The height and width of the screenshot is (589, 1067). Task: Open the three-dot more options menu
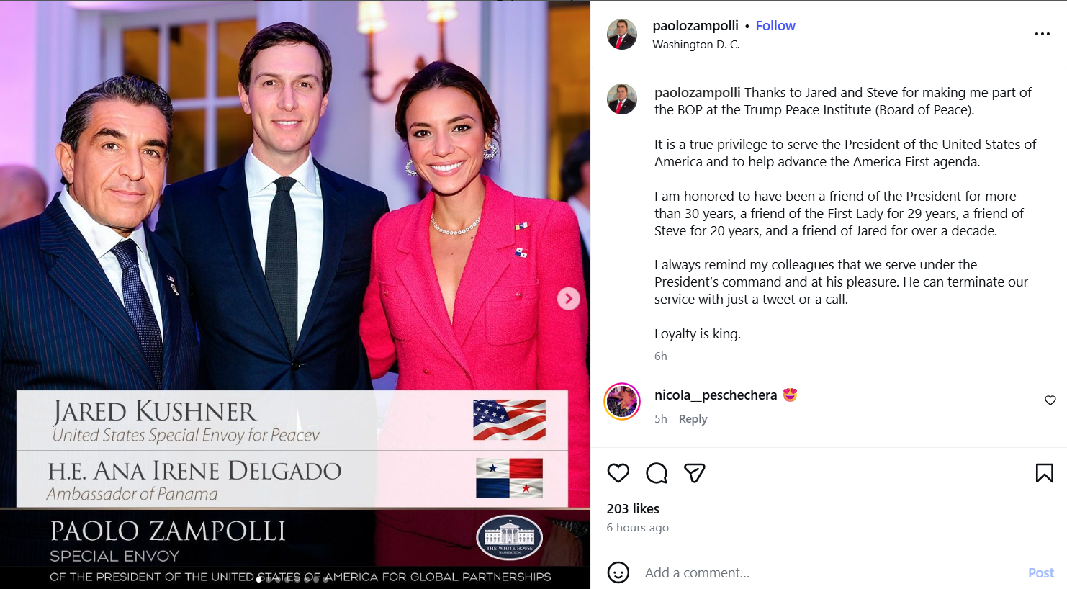click(x=1043, y=34)
